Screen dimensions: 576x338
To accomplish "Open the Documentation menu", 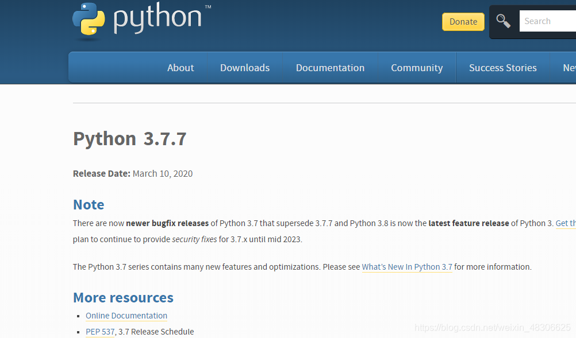I will point(330,68).
